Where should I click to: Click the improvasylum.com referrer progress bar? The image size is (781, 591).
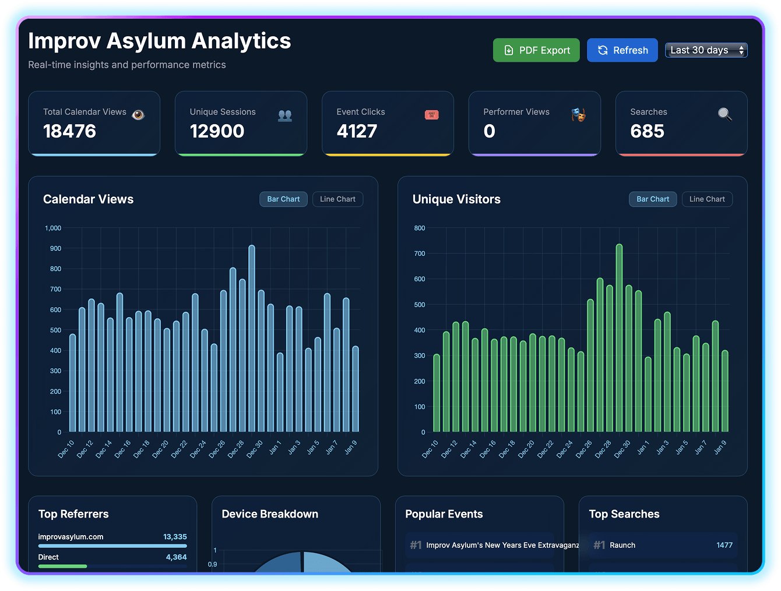pos(112,546)
